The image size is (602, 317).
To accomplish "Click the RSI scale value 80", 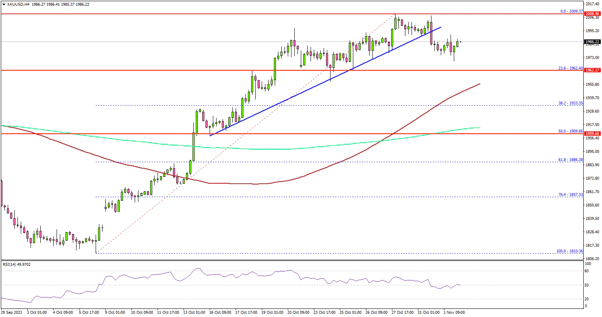I will [x=586, y=270].
